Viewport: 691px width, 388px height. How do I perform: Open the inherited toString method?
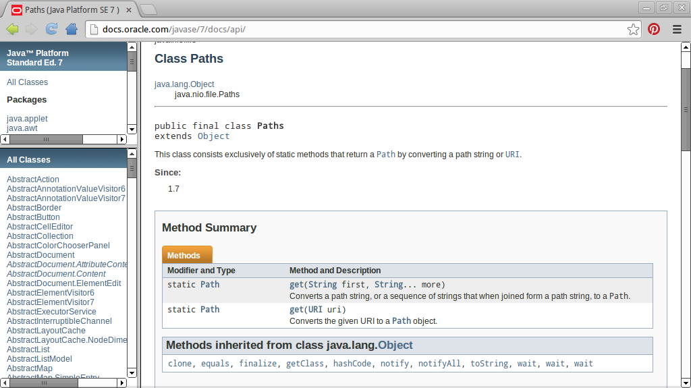click(489, 364)
